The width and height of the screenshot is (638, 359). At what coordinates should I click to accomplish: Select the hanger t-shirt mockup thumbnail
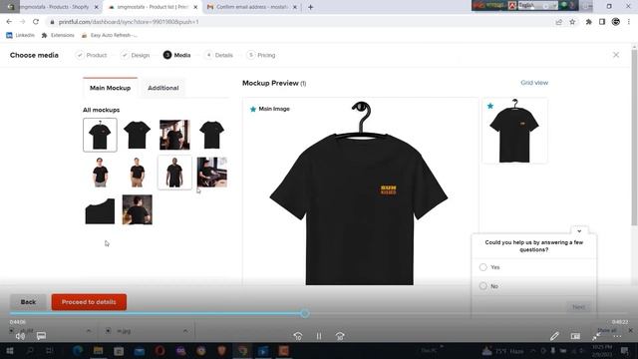pos(100,135)
